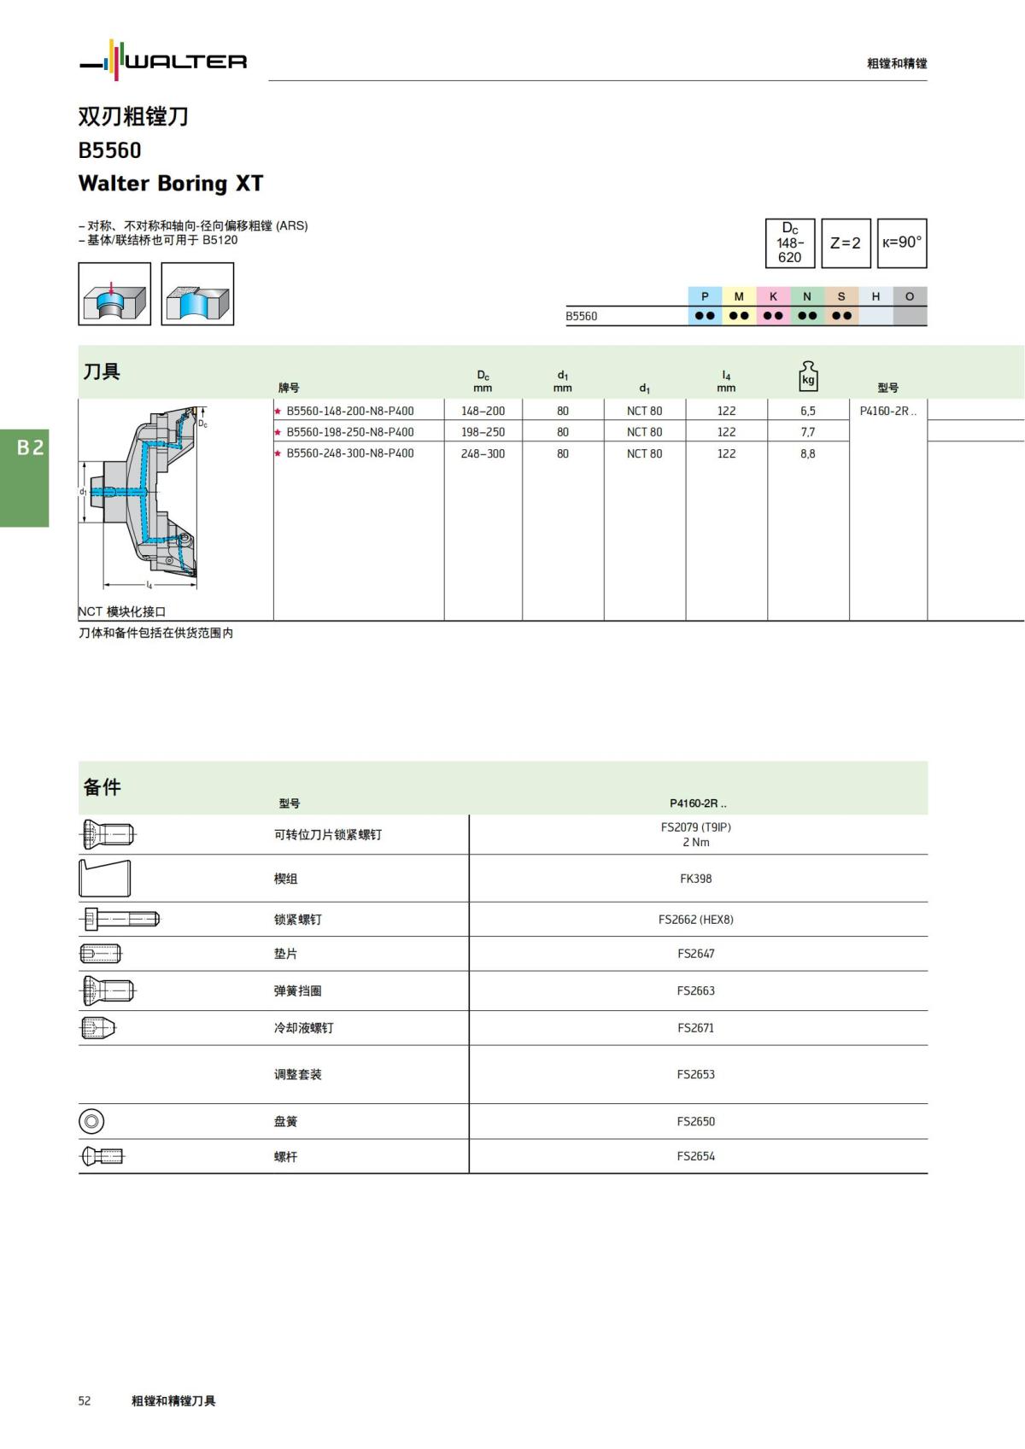The height and width of the screenshot is (1449, 1025).
Task: Click the FS2663 part number
Action: click(696, 990)
